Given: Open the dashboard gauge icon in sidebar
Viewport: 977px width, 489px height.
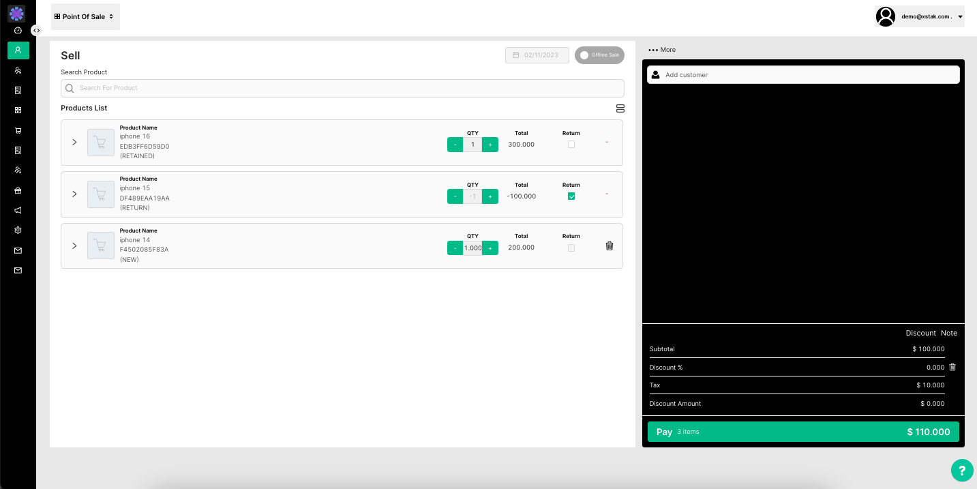Looking at the screenshot, I should pyautogui.click(x=18, y=31).
